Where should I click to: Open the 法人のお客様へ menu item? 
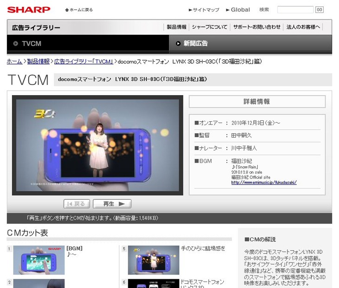[x=303, y=27]
